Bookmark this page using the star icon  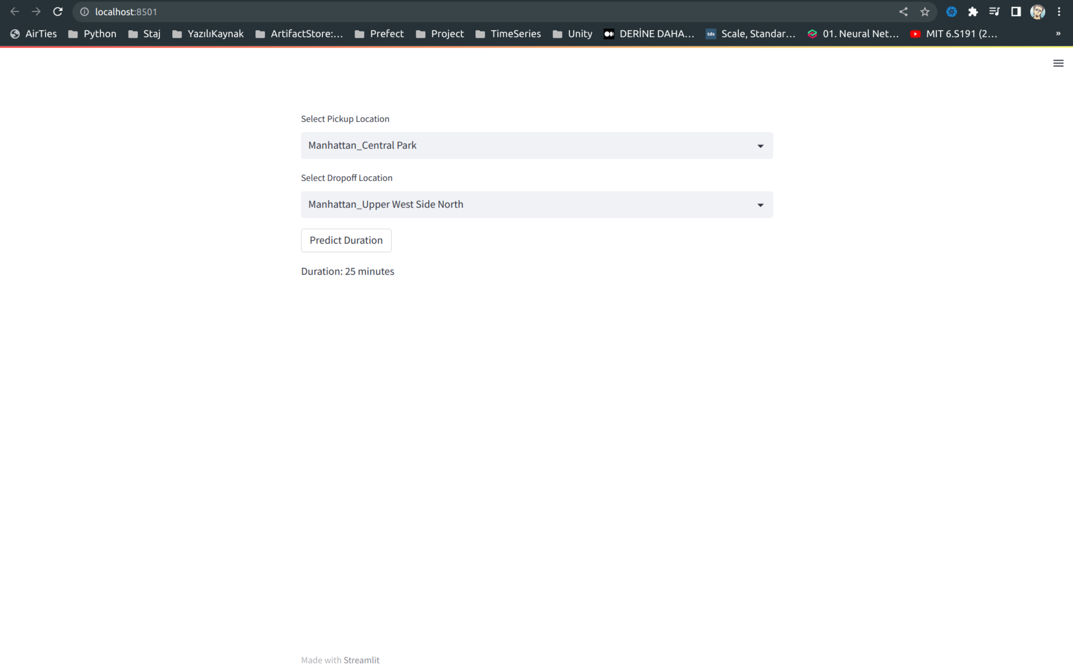pyautogui.click(x=925, y=11)
